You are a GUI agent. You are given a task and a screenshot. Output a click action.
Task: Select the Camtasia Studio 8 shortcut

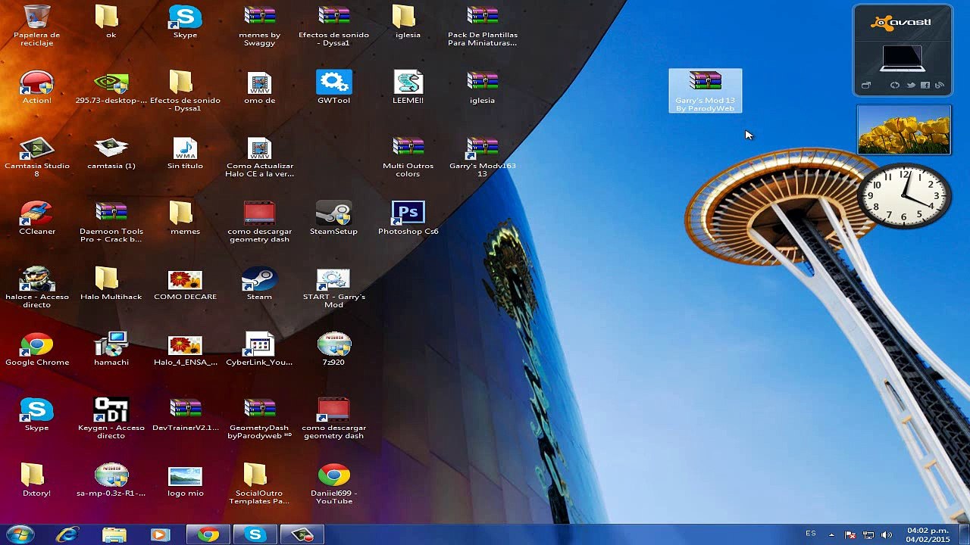click(x=36, y=157)
